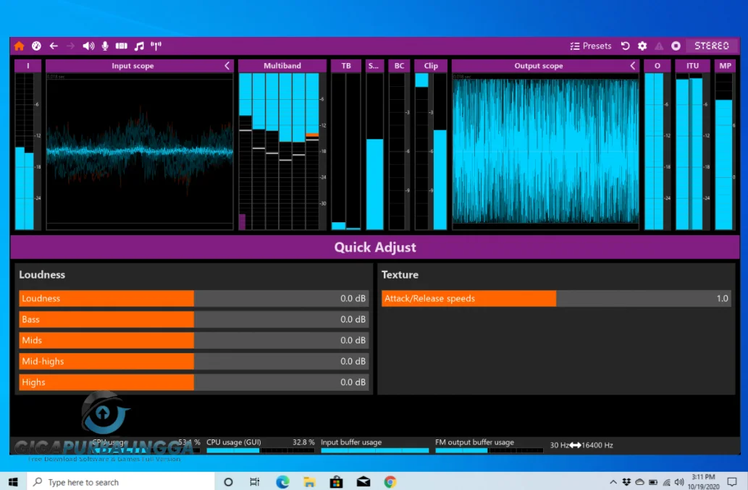
Task: Toggle the STEREO mode button
Action: (x=712, y=46)
